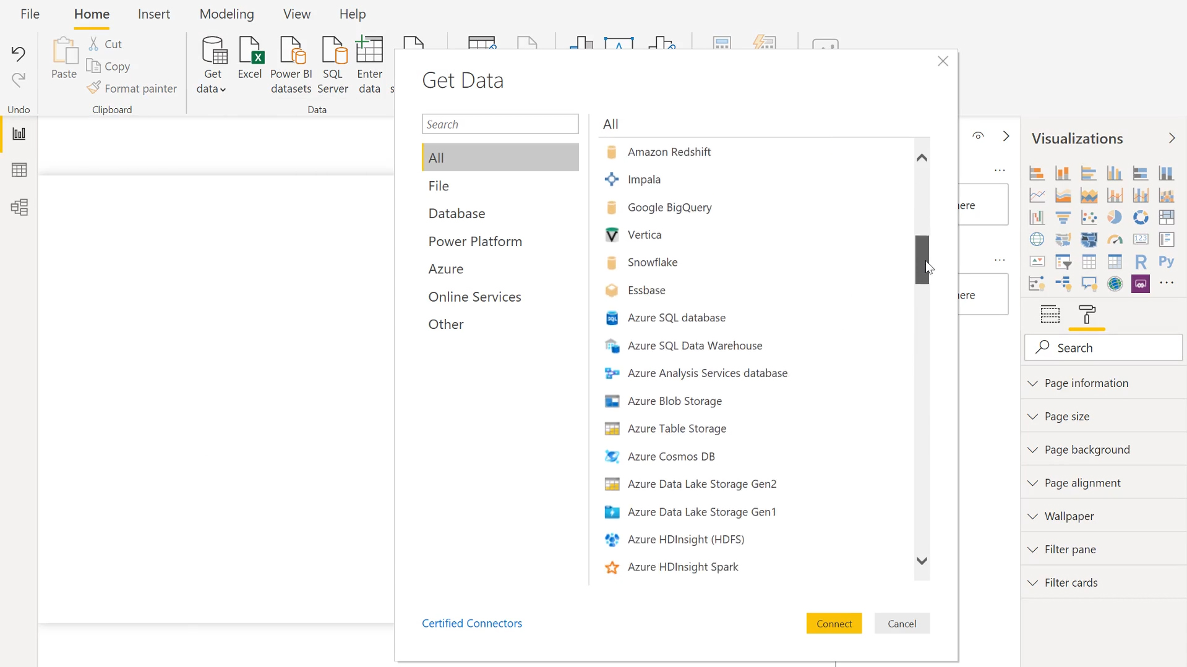1187x667 pixels.
Task: Select the Other category
Action: pos(500,324)
